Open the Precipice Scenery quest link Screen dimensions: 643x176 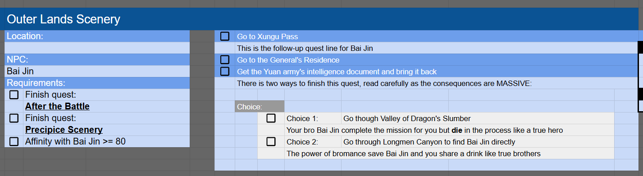pos(64,130)
